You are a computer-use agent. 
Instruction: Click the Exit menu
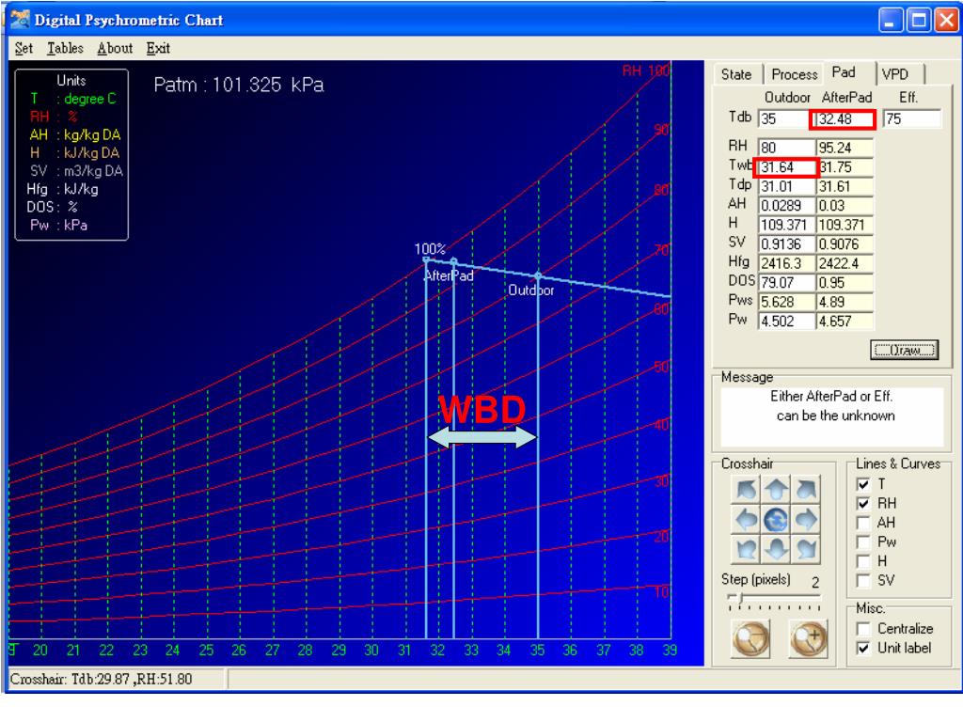[158, 49]
